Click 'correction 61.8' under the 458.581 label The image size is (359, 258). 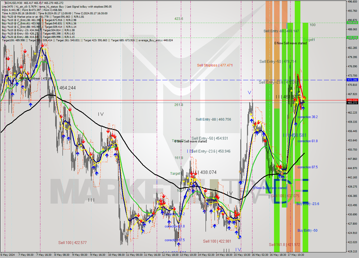point(308,141)
